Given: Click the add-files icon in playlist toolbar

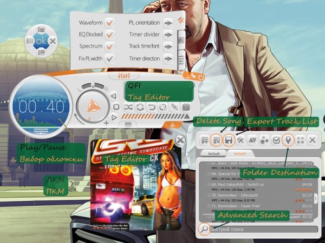Looking at the screenshot, I should pyautogui.click(x=205, y=140).
